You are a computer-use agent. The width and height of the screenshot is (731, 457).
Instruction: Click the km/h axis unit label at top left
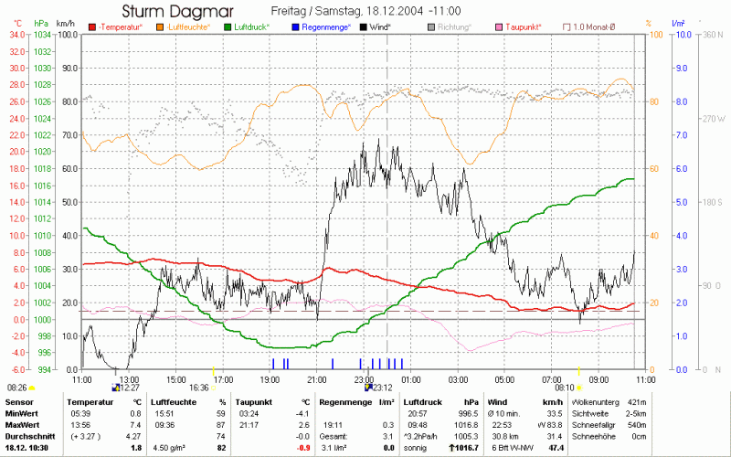click(64, 23)
